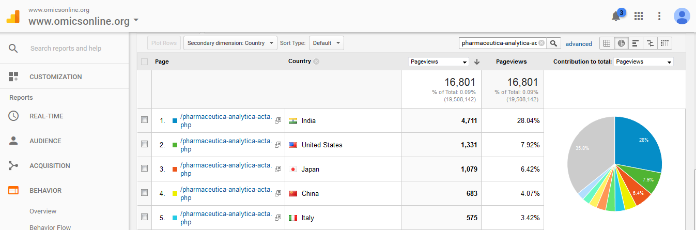The image size is (696, 230).
Task: Click the Behavior section icon
Action: [13, 190]
